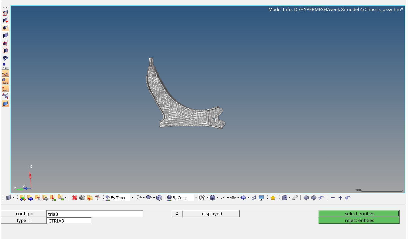The image size is (408, 239).
Task: Click the blue info icon in the left sidebar
Action: click(x=4, y=64)
